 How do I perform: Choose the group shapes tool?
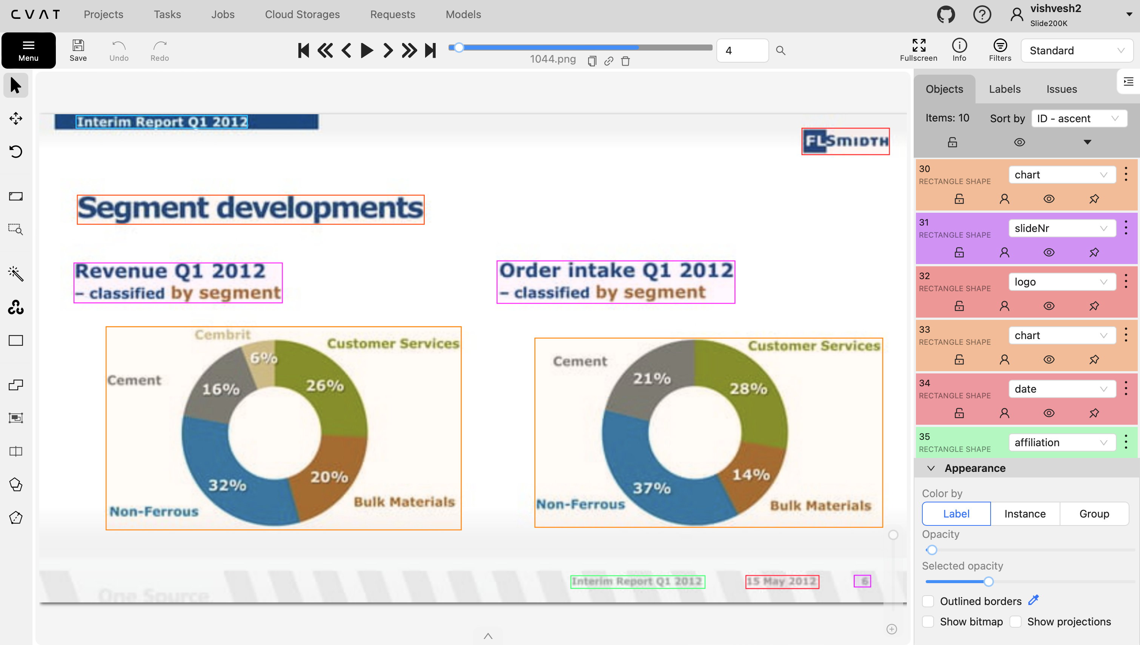click(15, 418)
